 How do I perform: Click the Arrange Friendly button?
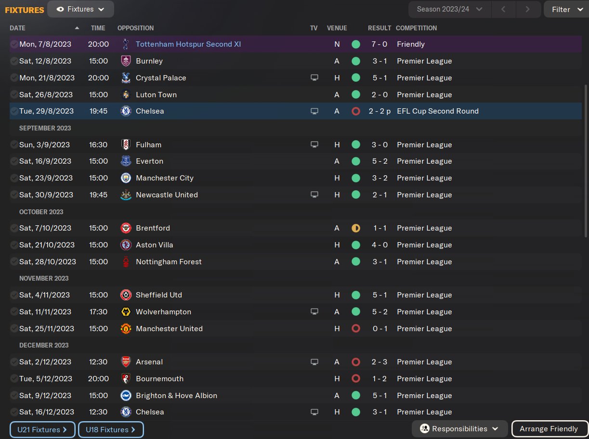tap(549, 429)
